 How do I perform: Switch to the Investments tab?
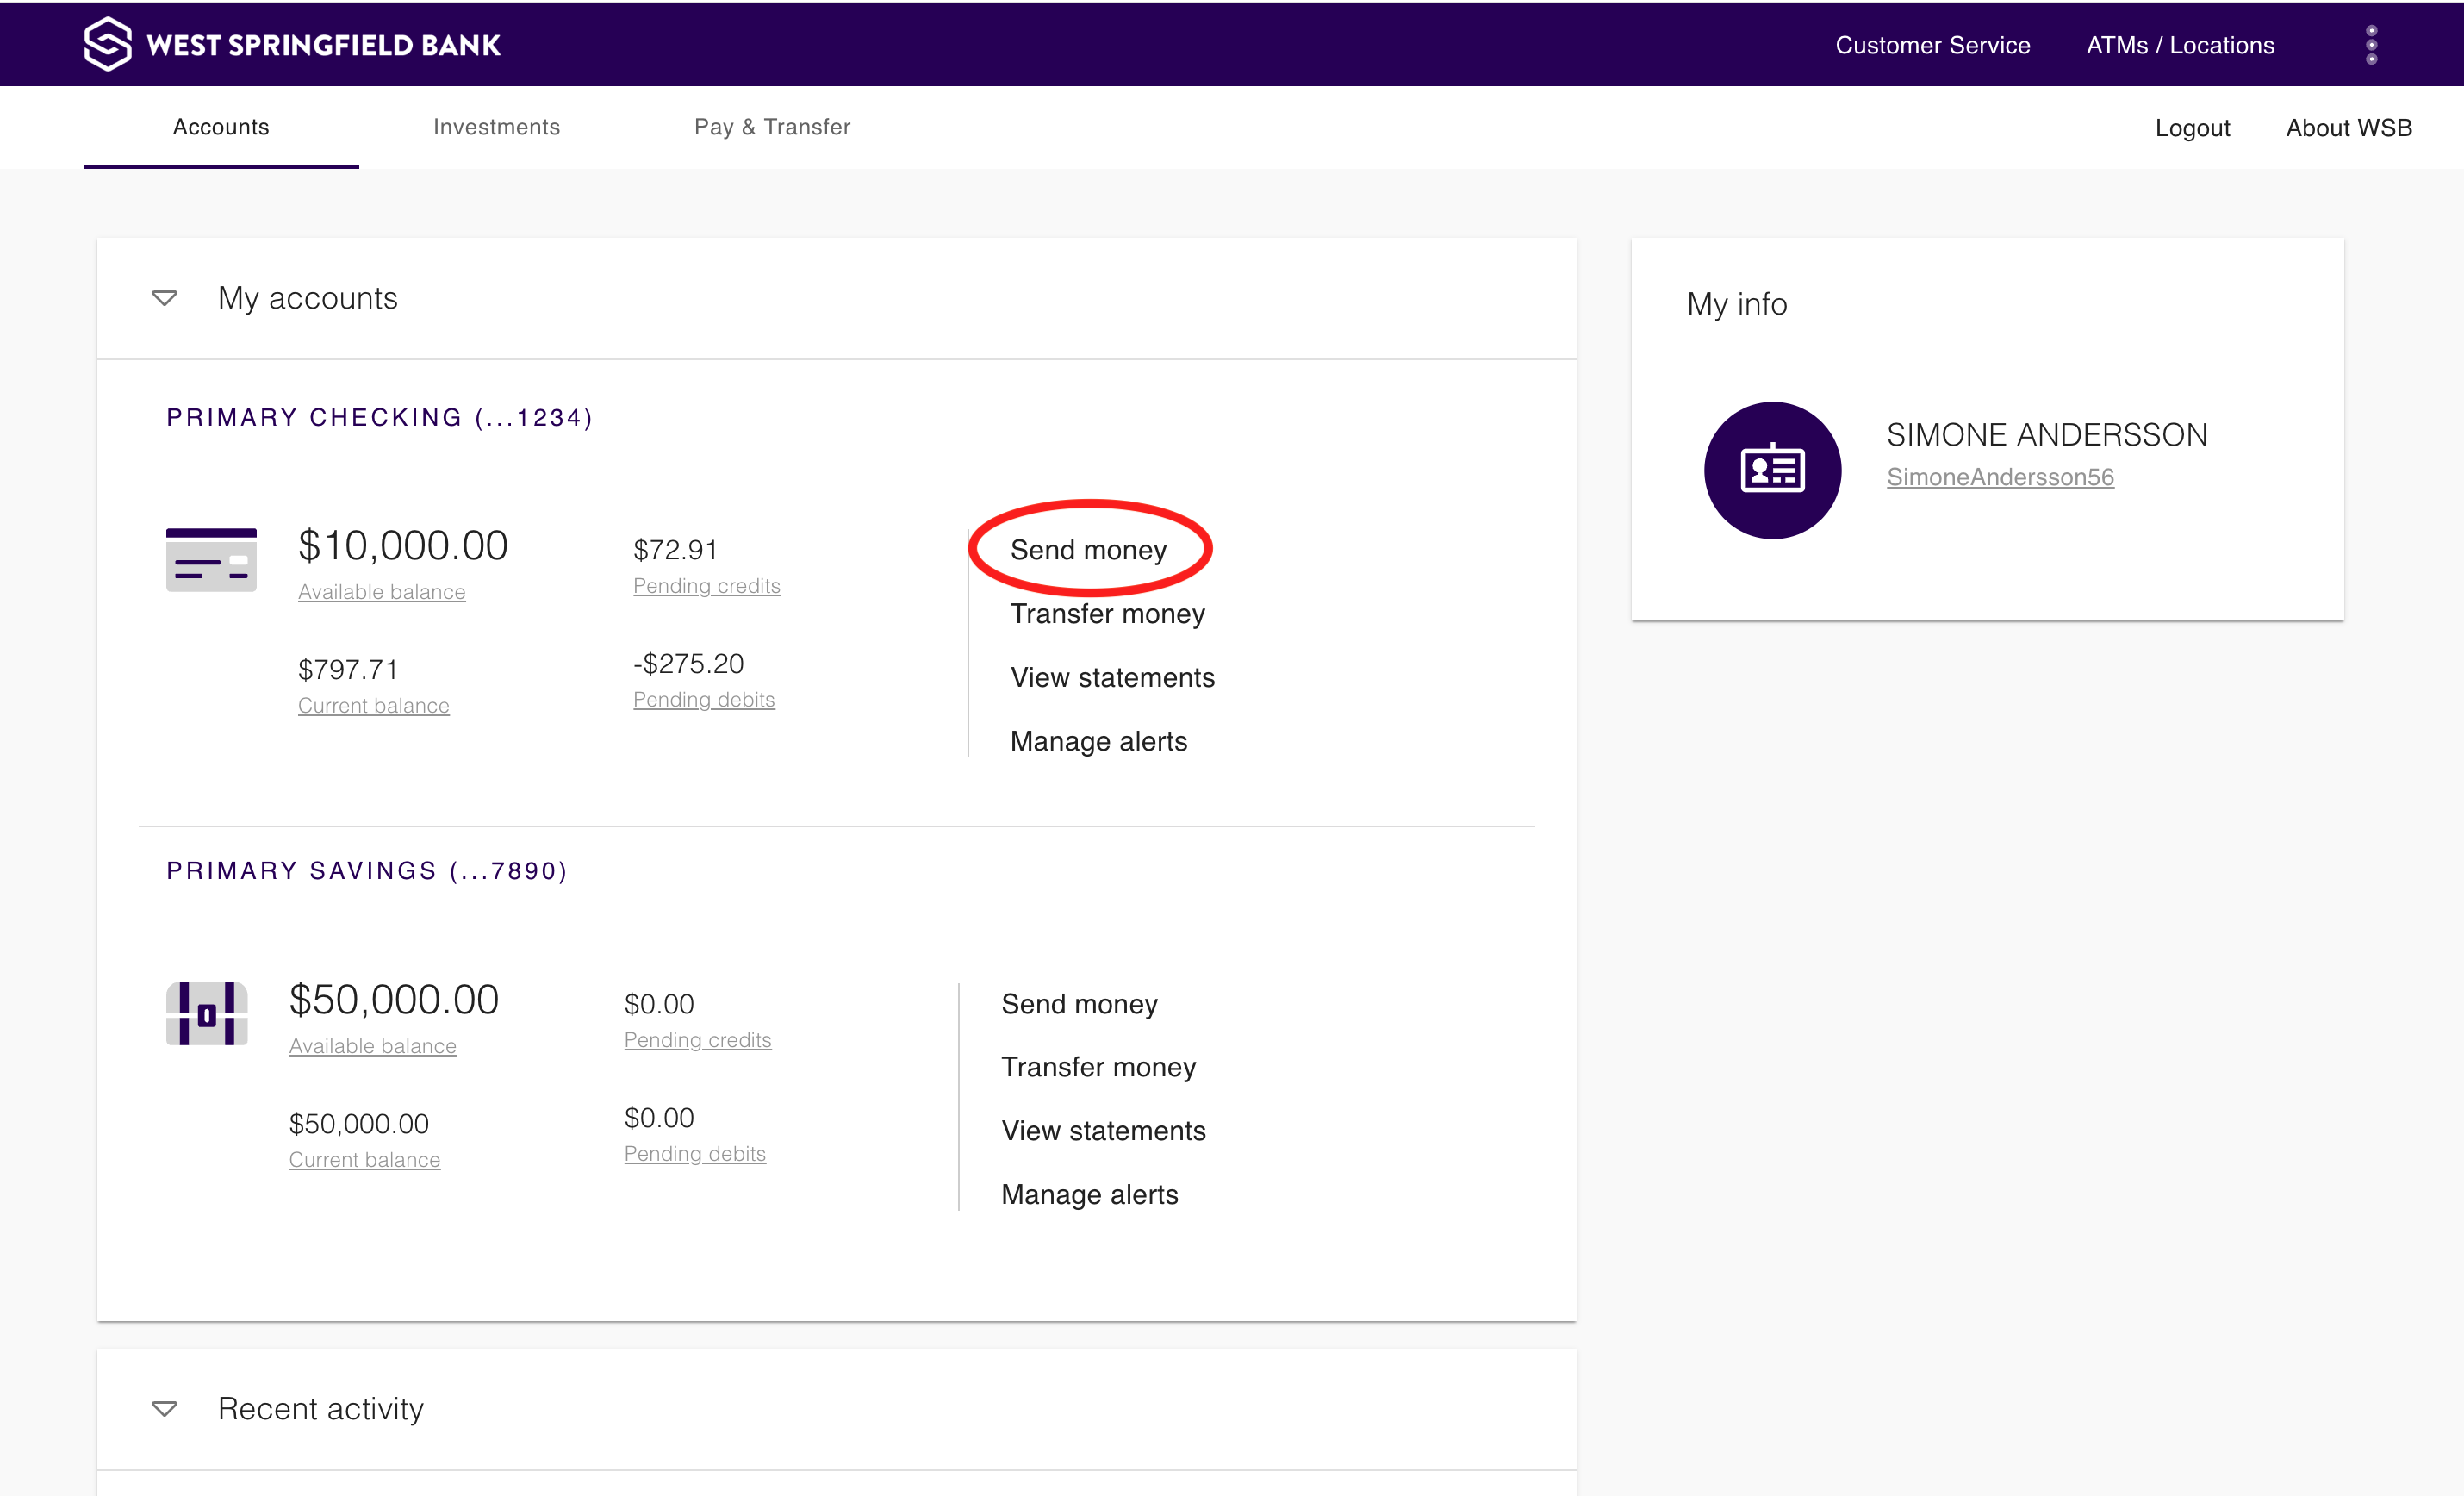coord(497,127)
